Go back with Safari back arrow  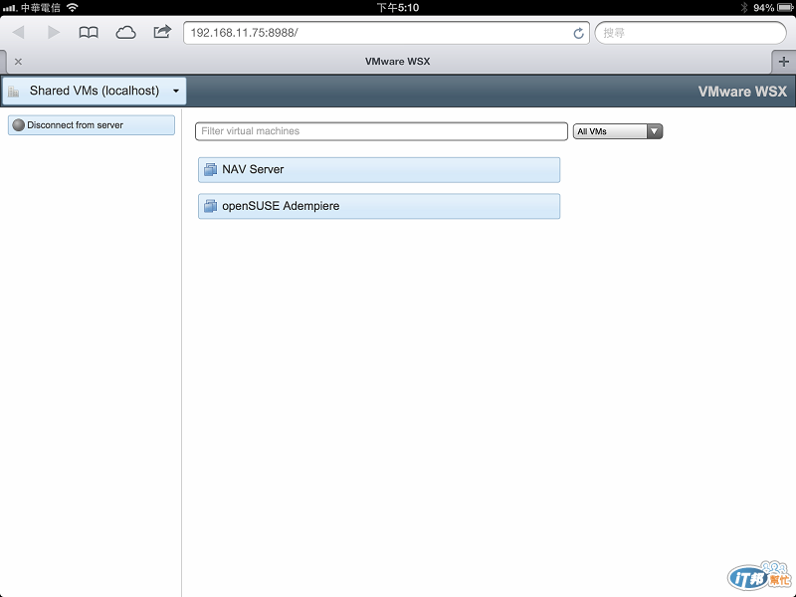19,33
